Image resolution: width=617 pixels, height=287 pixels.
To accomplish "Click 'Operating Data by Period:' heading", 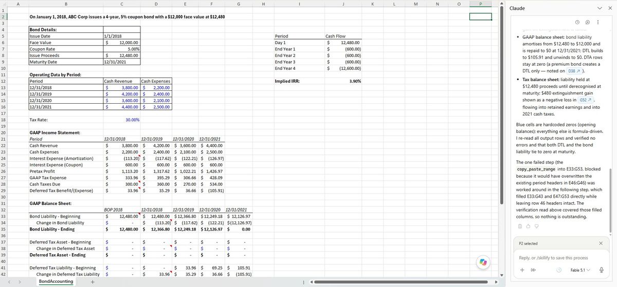I will [66, 74].
